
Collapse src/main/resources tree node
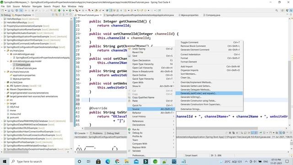pos(5,72)
